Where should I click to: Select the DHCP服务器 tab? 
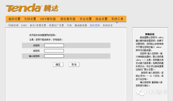48,19
